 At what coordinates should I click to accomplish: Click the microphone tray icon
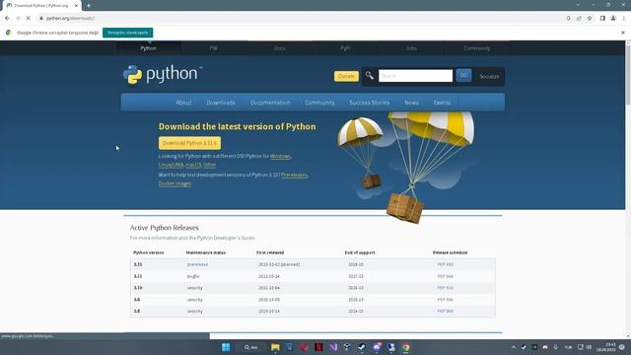(556, 347)
